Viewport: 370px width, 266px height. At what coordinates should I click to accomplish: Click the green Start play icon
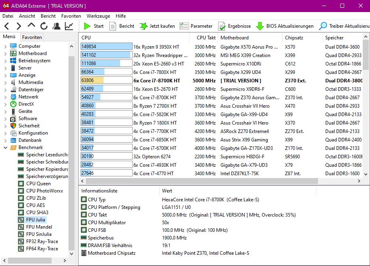click(x=87, y=26)
